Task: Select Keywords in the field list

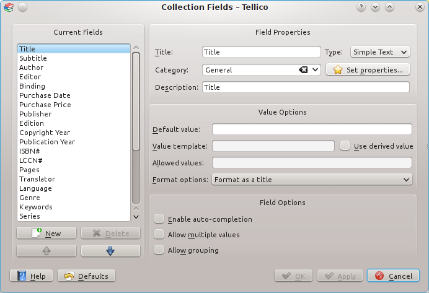Action: pyautogui.click(x=74, y=207)
